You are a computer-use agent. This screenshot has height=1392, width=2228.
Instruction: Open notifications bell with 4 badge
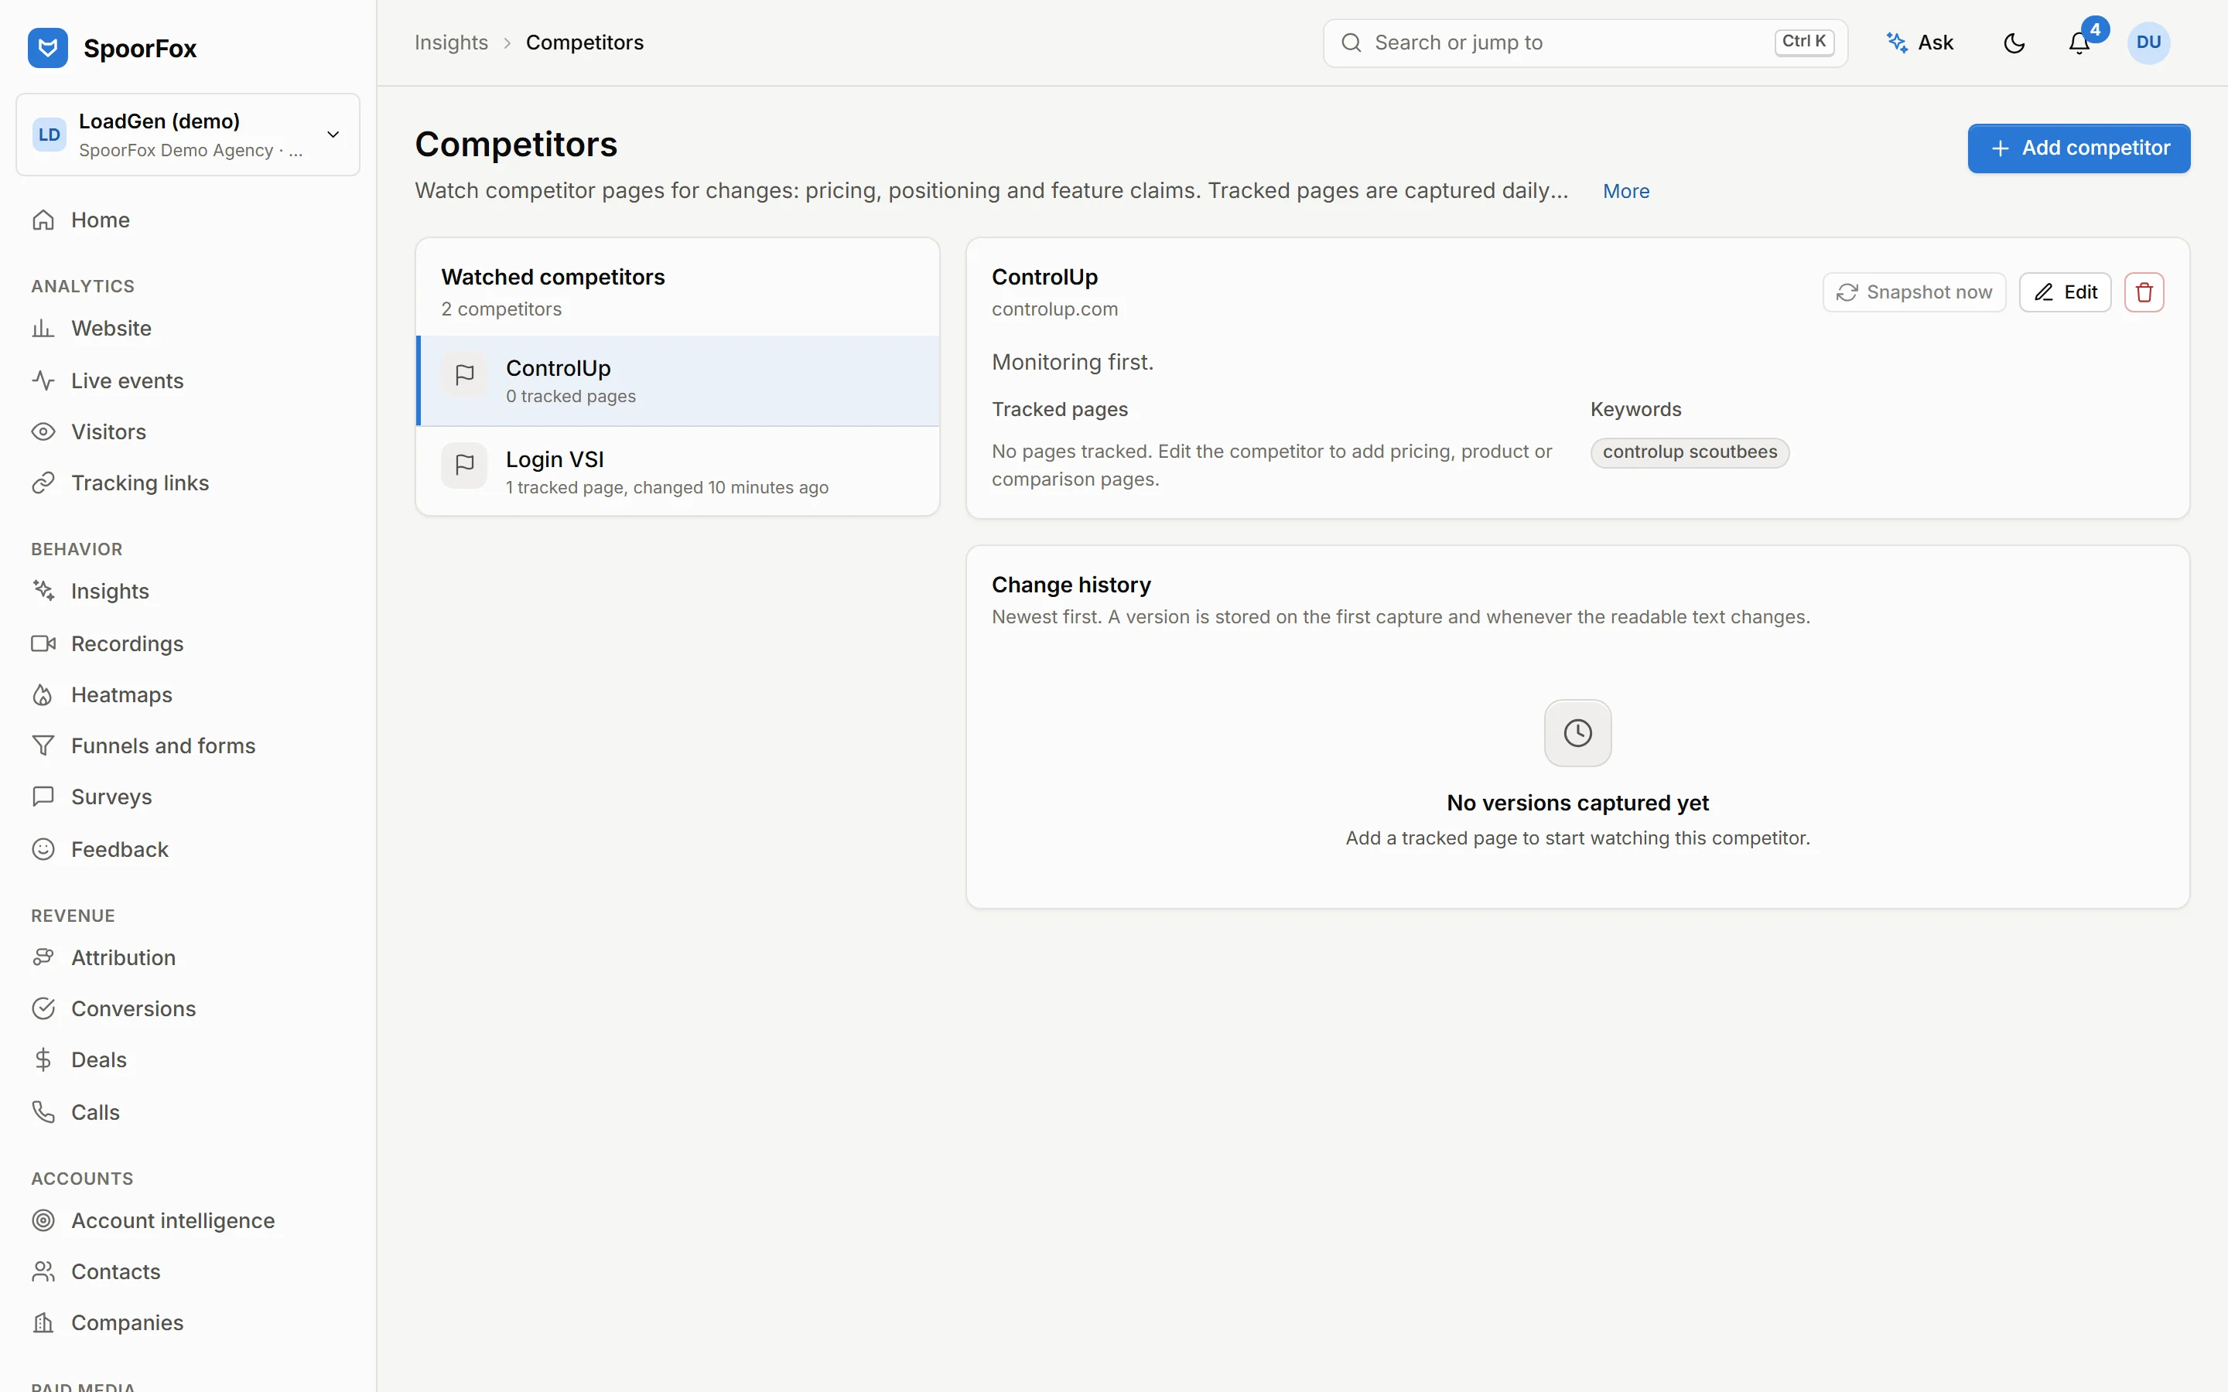coord(2079,43)
